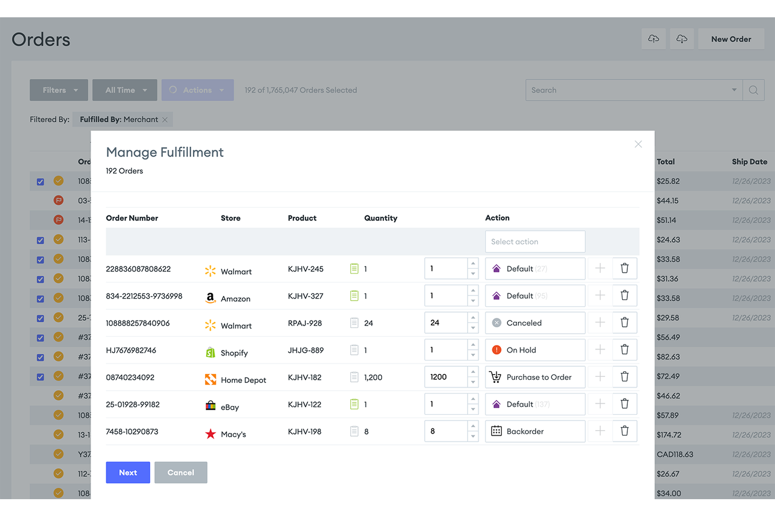Open the Filters menu
This screenshot has height=517, width=775.
pyautogui.click(x=59, y=90)
